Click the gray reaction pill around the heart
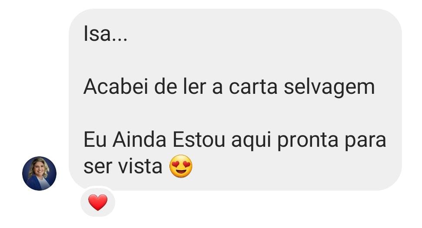The image size is (422, 228). coord(98,202)
